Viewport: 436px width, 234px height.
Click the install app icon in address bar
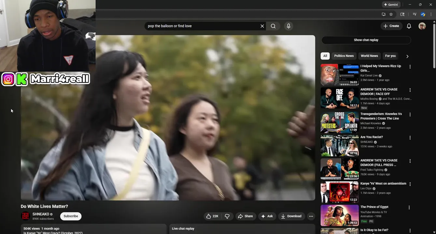pos(384,14)
